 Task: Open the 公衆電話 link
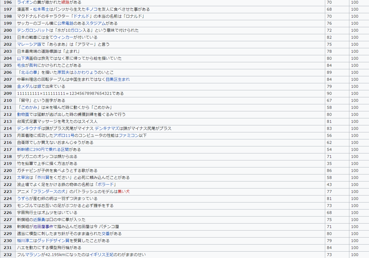pos(65,23)
